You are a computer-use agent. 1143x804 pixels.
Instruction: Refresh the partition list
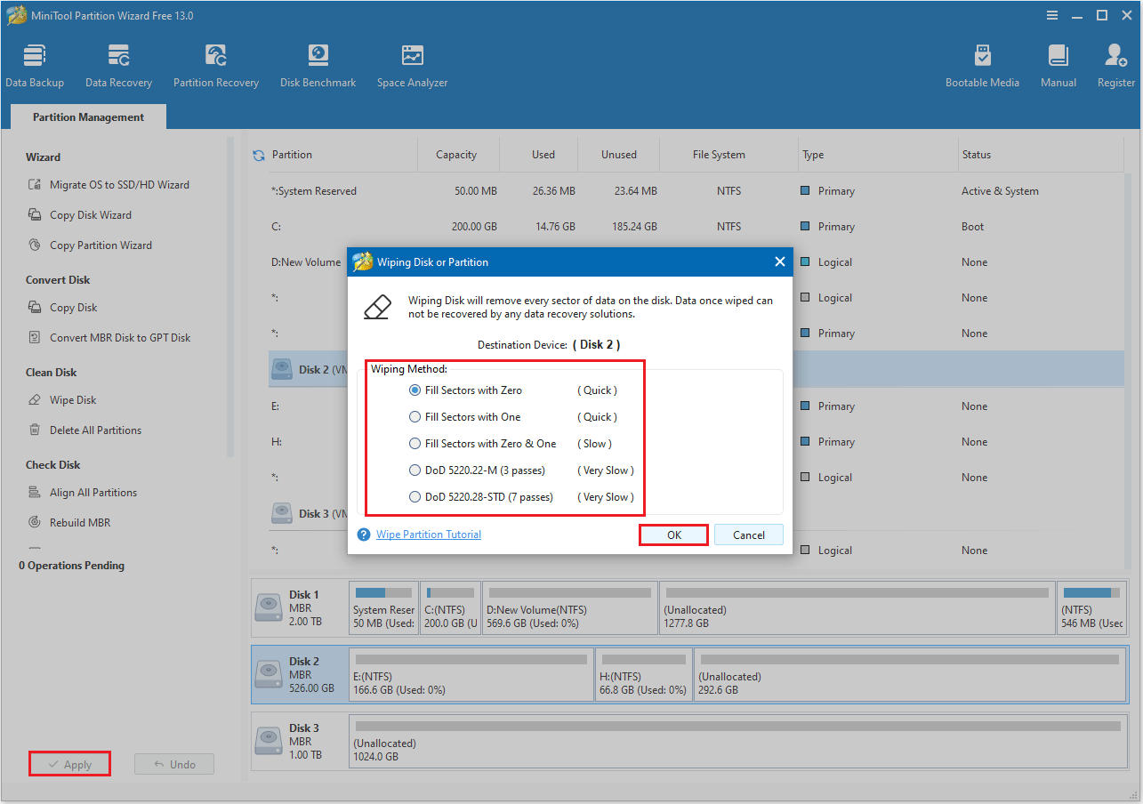pyautogui.click(x=258, y=154)
